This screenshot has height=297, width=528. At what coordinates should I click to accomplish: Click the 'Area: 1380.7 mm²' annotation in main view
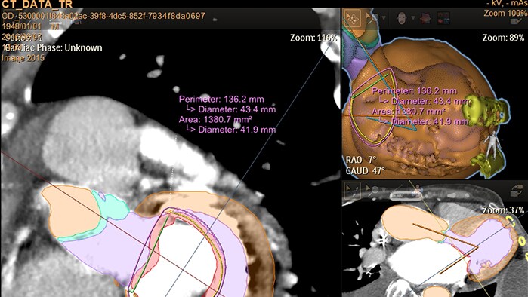click(x=215, y=119)
